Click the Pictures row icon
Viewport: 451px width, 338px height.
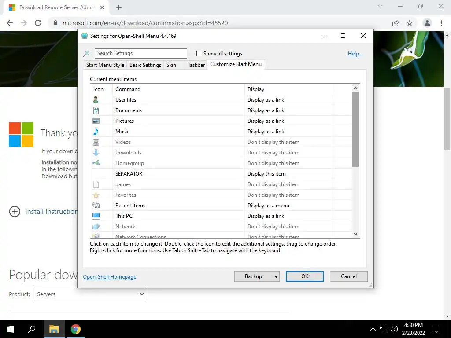tap(96, 121)
